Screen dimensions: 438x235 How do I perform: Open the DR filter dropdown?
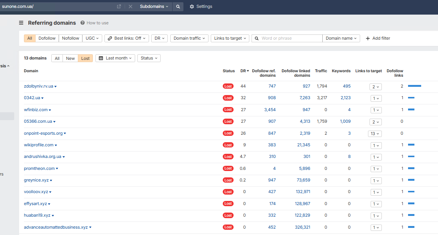(159, 38)
